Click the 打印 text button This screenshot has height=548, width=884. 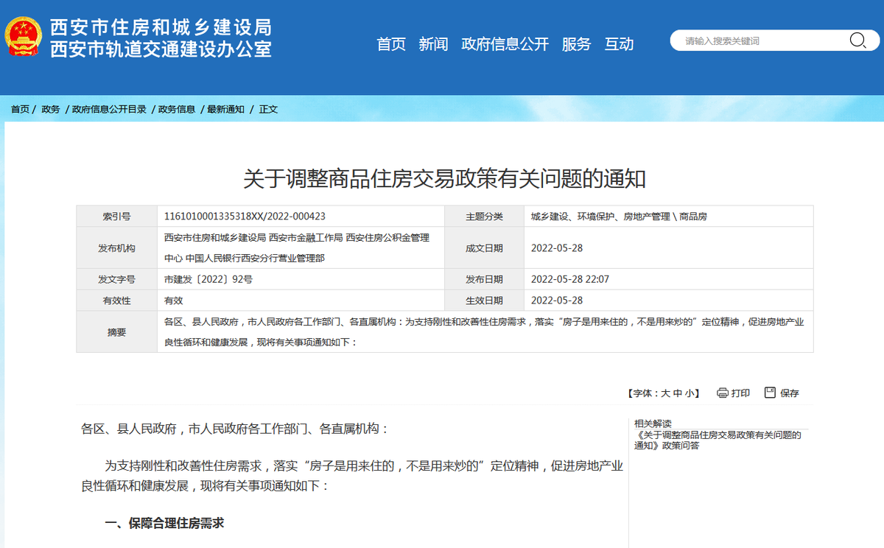click(x=740, y=393)
